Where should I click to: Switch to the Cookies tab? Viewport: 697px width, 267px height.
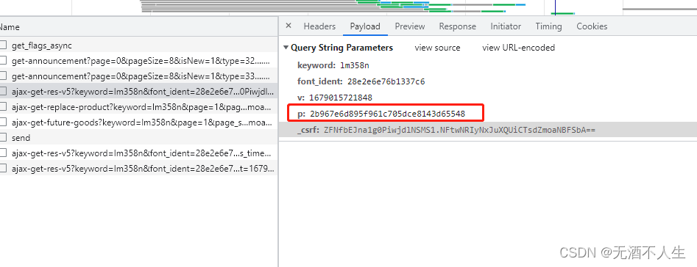pyautogui.click(x=592, y=26)
